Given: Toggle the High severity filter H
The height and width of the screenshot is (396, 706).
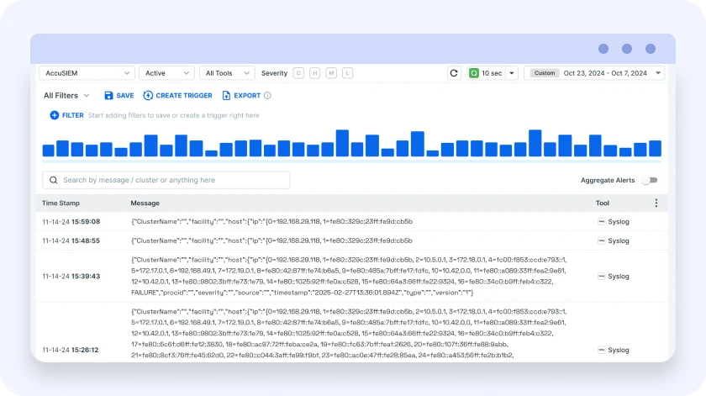Looking at the screenshot, I should 314,73.
